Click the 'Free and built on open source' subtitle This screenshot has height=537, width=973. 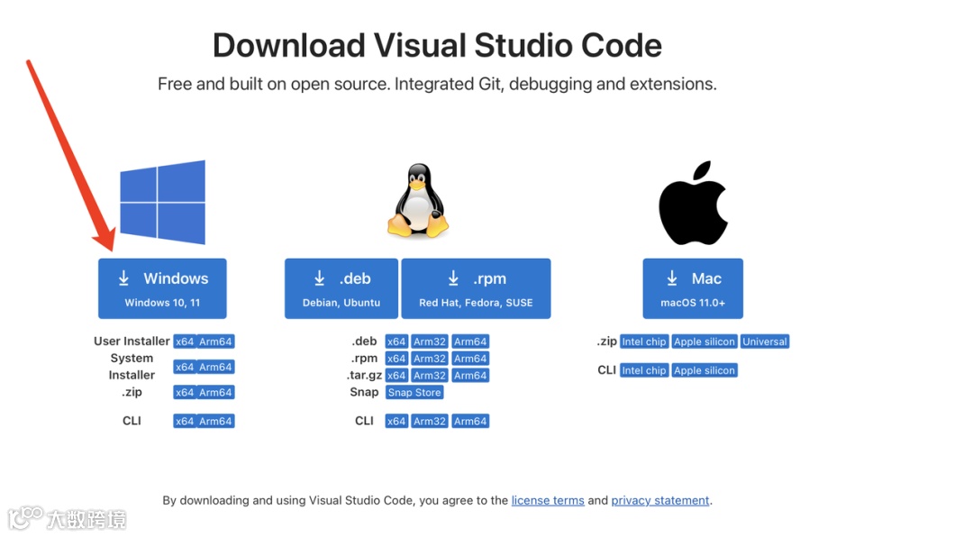(x=437, y=84)
